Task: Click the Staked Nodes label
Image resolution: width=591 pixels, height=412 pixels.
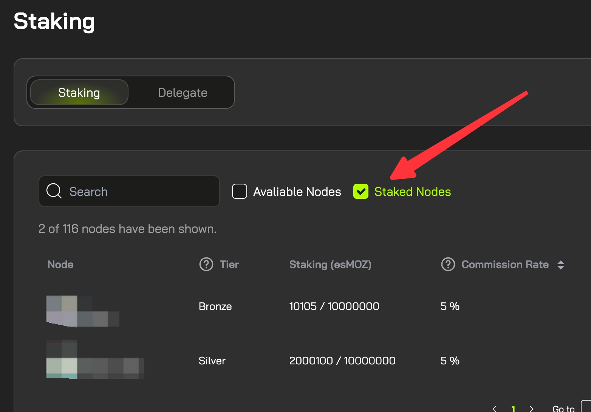Action: pyautogui.click(x=413, y=191)
